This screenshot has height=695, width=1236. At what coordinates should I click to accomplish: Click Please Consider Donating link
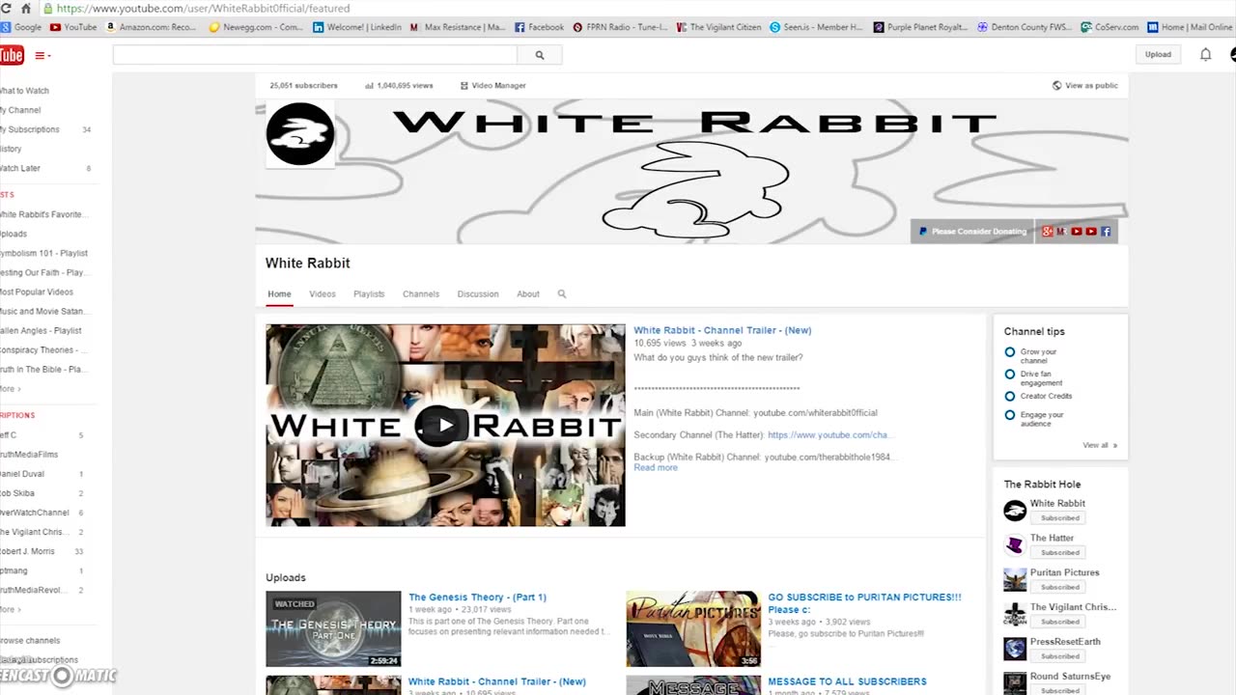point(972,232)
